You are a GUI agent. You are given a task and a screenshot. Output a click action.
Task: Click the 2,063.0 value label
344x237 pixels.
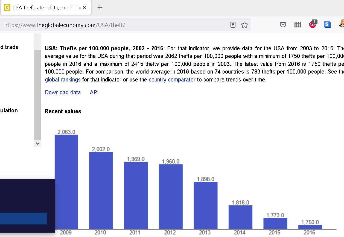point(66,132)
